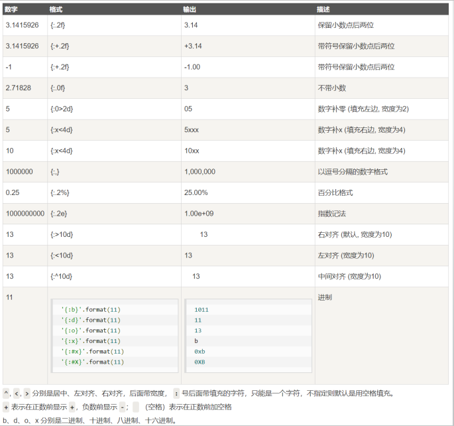Select the number 1000000000
The height and width of the screenshot is (426, 454).
click(25, 214)
